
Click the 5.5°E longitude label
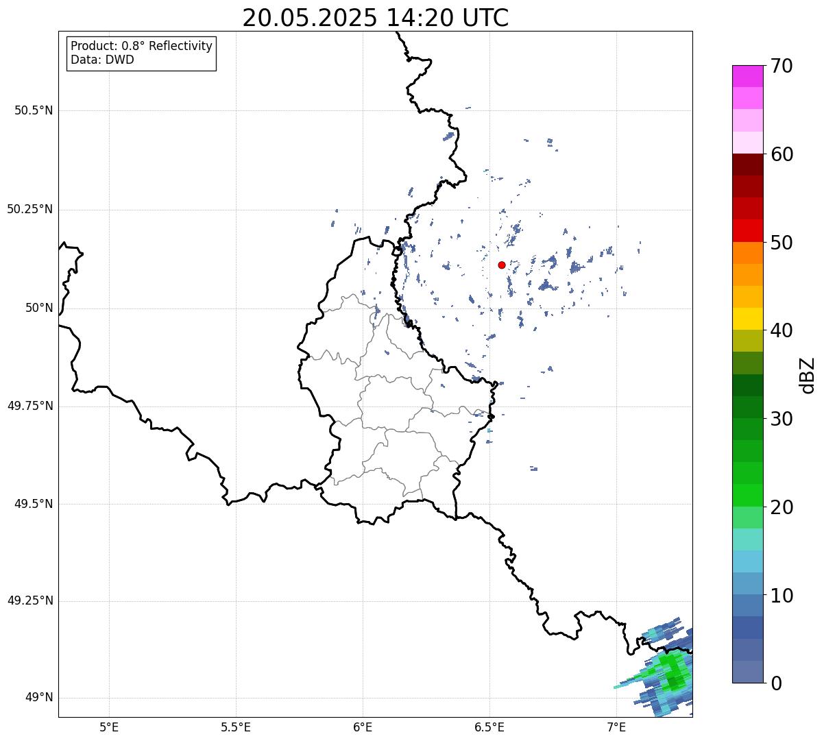click(236, 727)
